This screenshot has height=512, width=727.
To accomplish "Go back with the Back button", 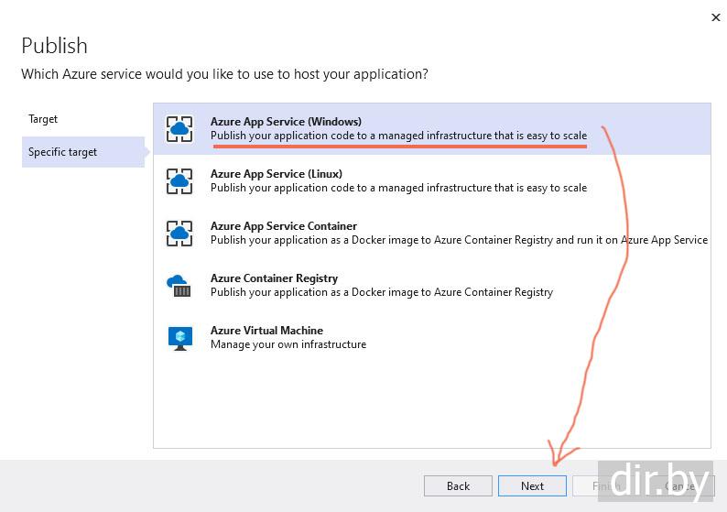I will [458, 486].
